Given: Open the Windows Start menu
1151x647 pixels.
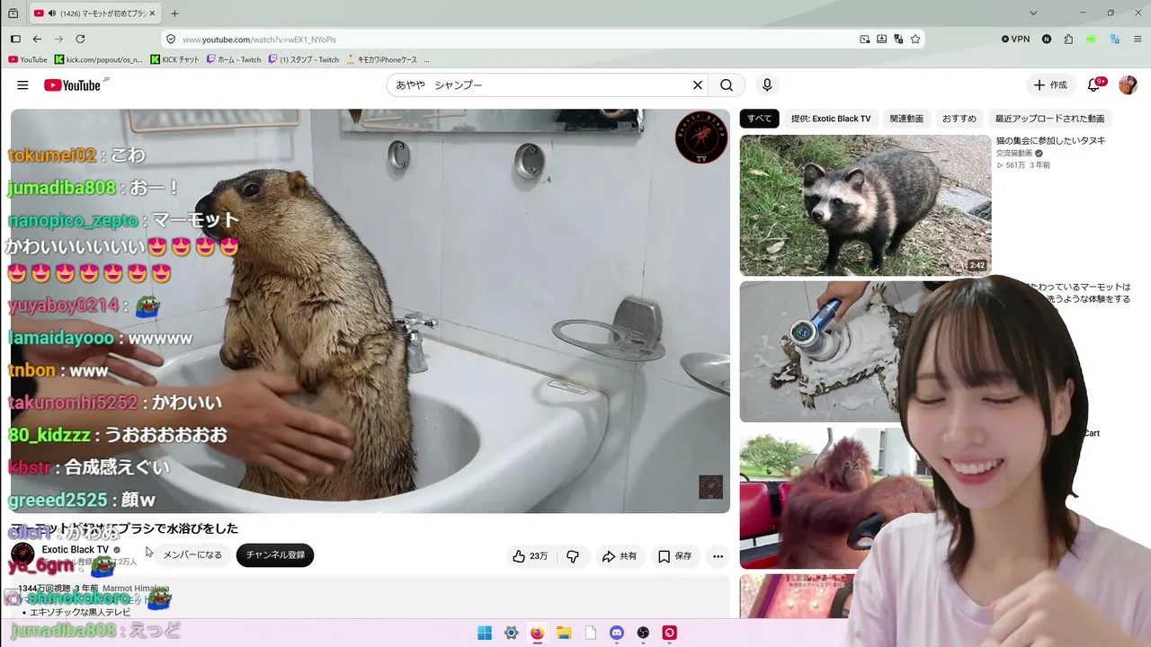Looking at the screenshot, I should tap(485, 634).
